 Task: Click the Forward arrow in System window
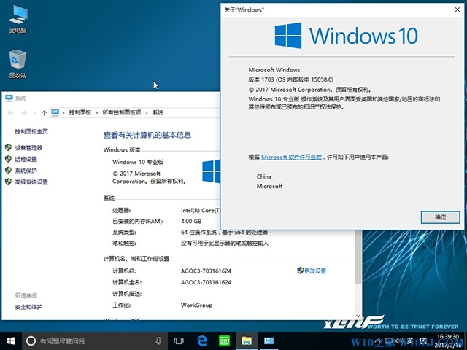tap(24, 113)
